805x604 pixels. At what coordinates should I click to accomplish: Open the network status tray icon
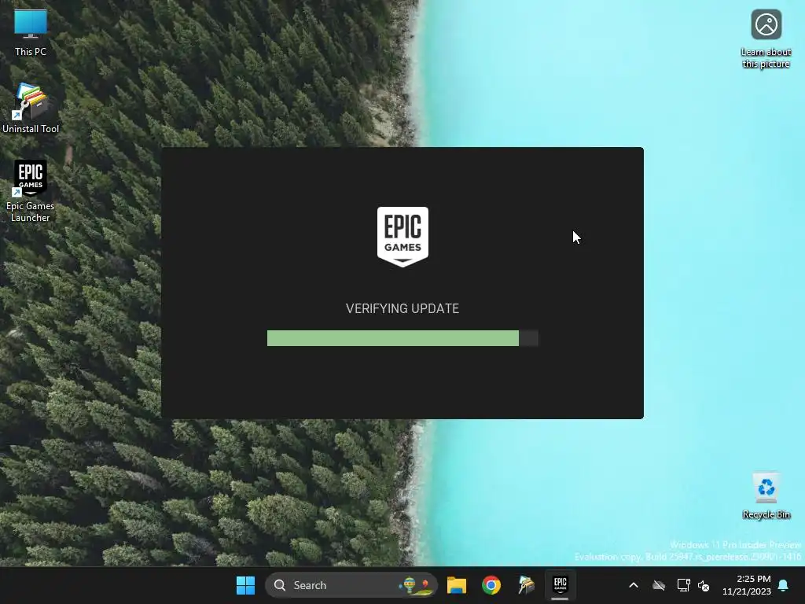tap(683, 585)
